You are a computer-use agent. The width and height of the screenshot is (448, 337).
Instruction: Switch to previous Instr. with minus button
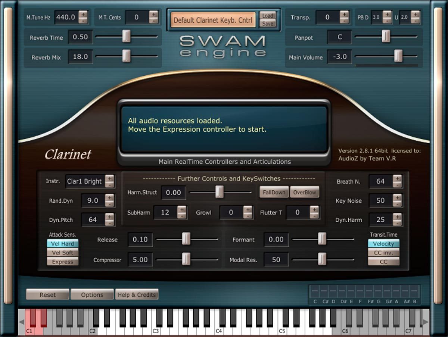pyautogui.click(x=109, y=184)
